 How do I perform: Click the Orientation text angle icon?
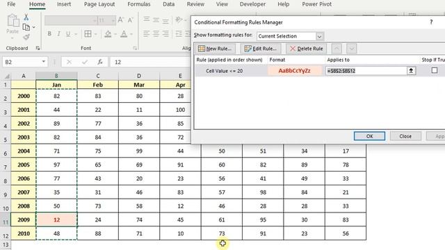179,20
